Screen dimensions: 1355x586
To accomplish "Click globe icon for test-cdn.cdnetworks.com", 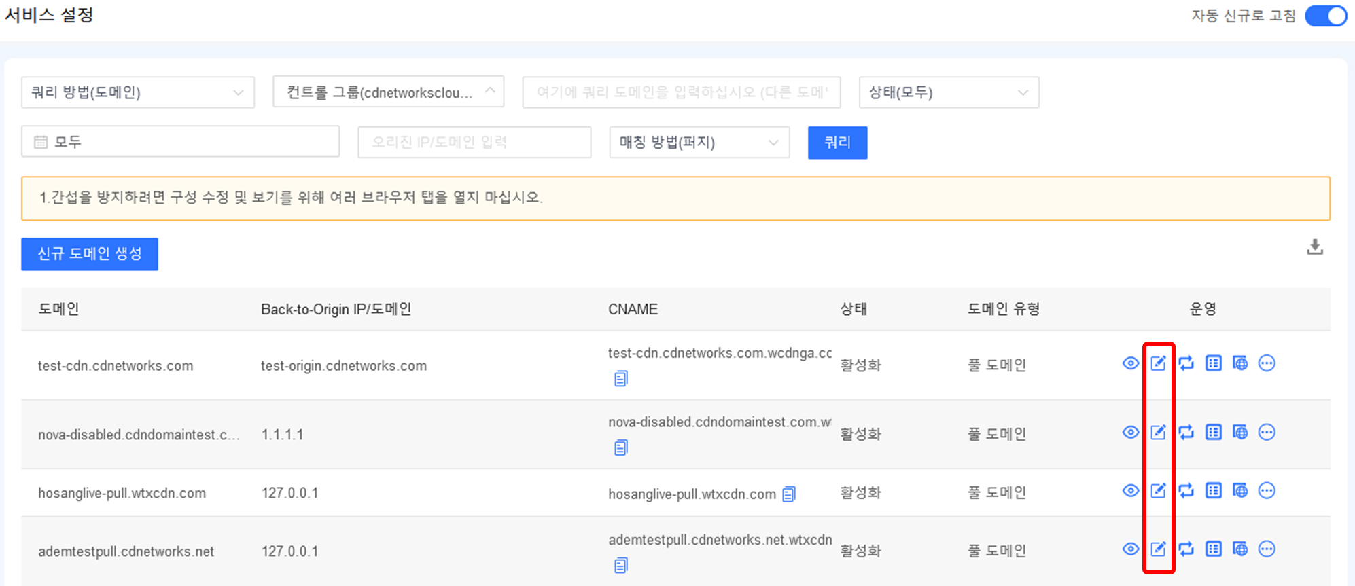I will (x=1240, y=363).
